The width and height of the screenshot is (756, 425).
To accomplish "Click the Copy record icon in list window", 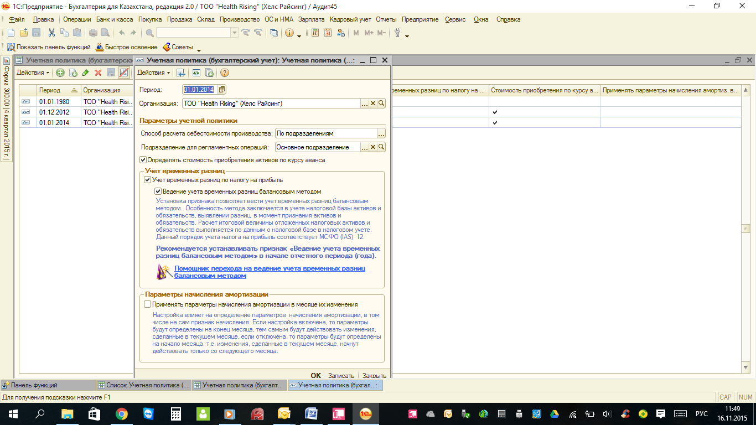I will click(73, 72).
